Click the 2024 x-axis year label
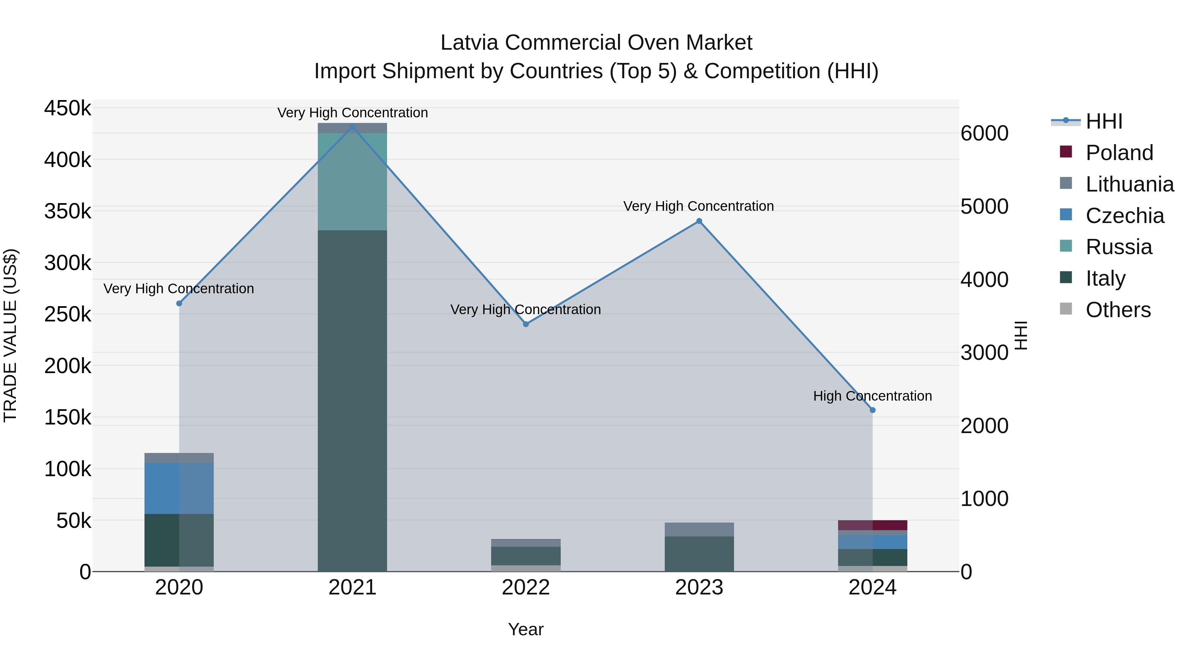Viewport: 1193px width, 671px height. coord(873,587)
